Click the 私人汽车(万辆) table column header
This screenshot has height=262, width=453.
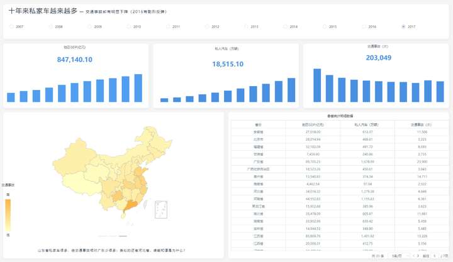click(367, 124)
